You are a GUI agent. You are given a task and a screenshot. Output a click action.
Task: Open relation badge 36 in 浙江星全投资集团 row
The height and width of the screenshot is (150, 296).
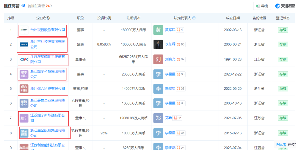coord(181,133)
